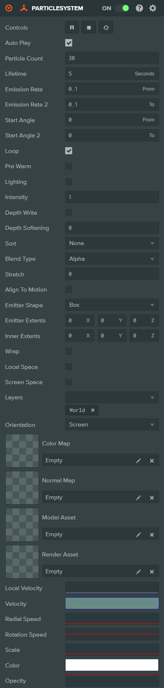Open the Radial Speed curve editor
164x688 pixels.
click(112, 619)
